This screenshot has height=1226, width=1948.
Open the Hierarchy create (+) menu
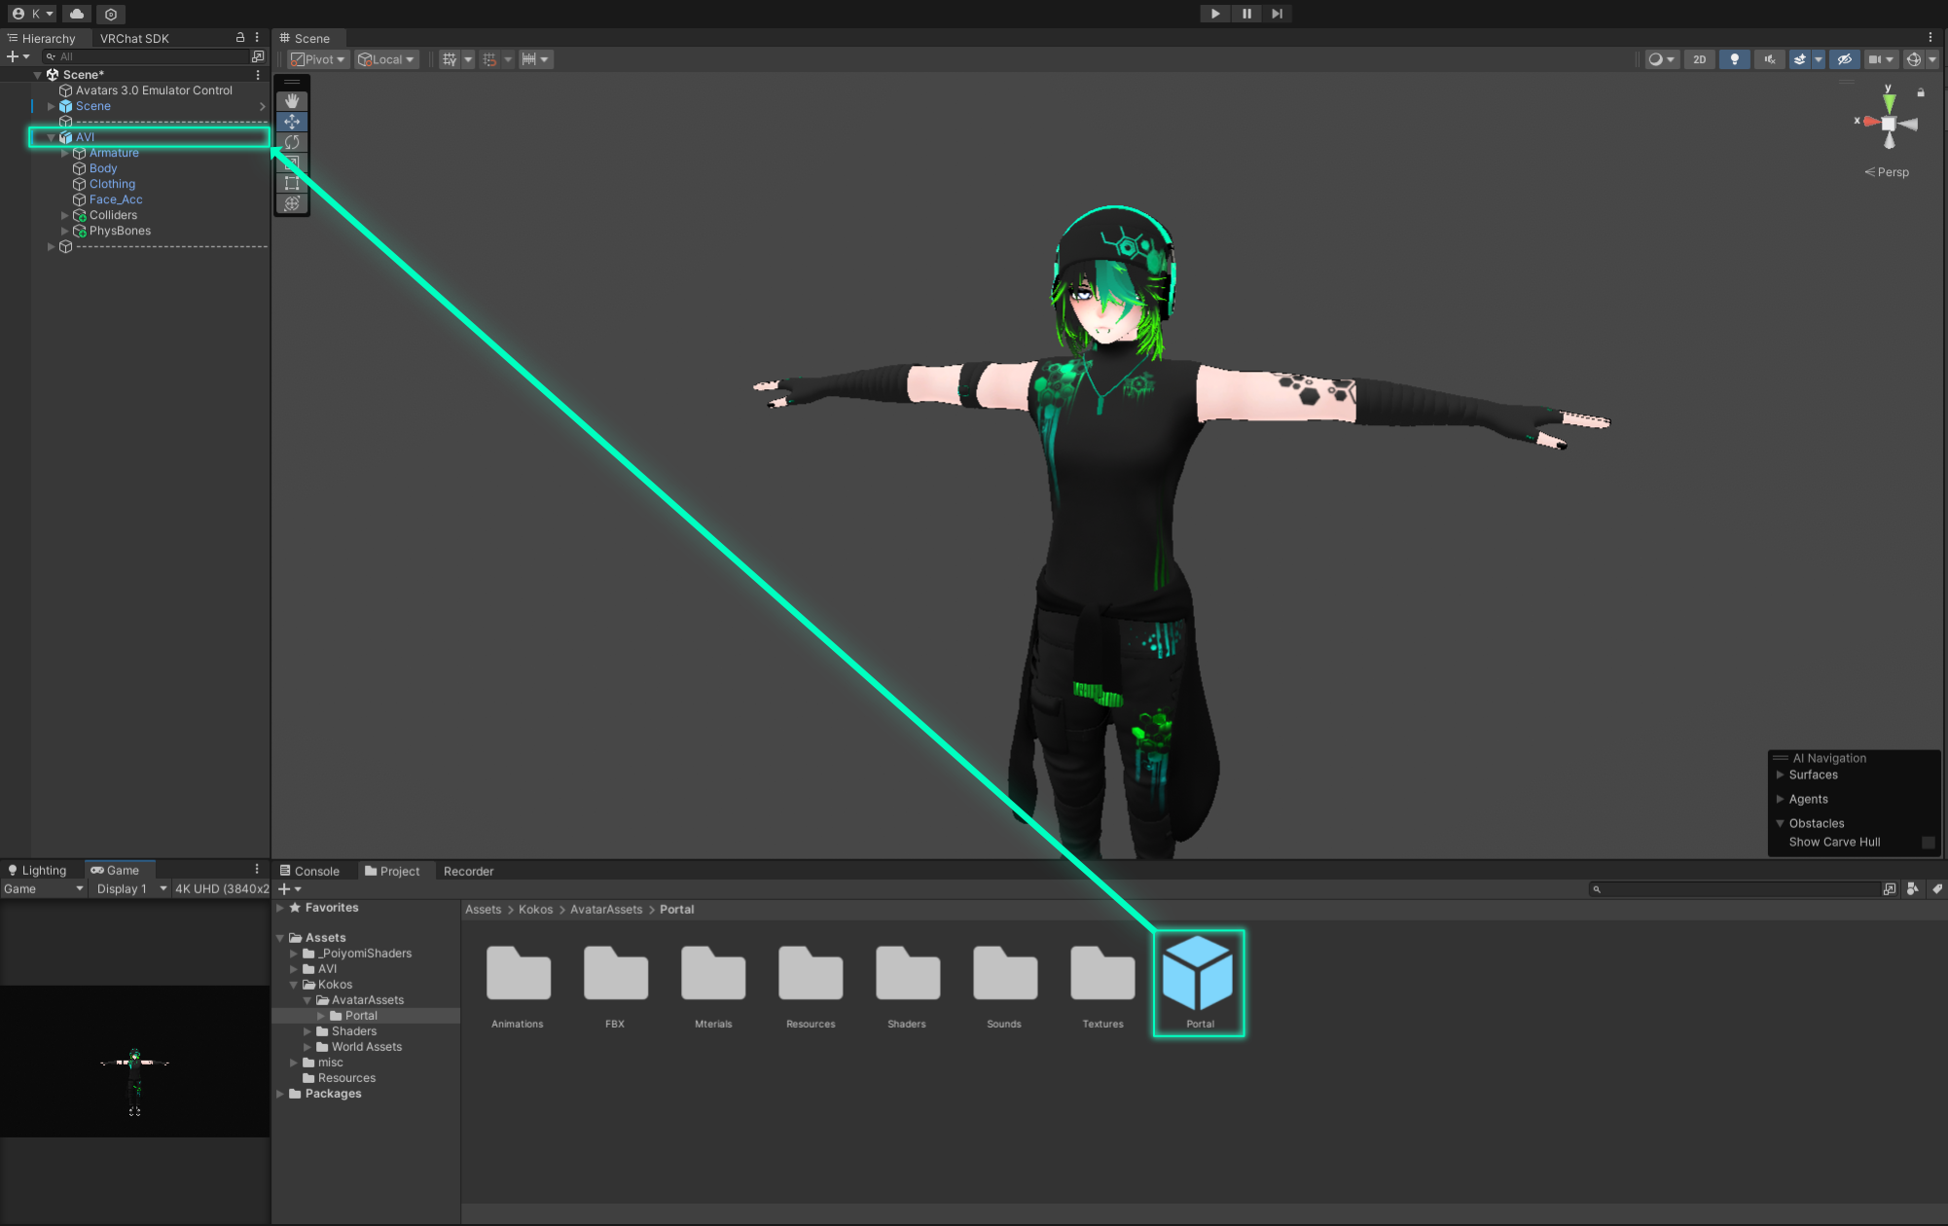18,56
